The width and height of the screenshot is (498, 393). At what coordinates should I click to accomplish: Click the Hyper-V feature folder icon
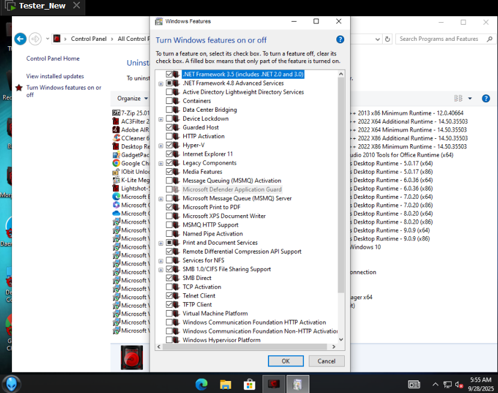click(176, 145)
